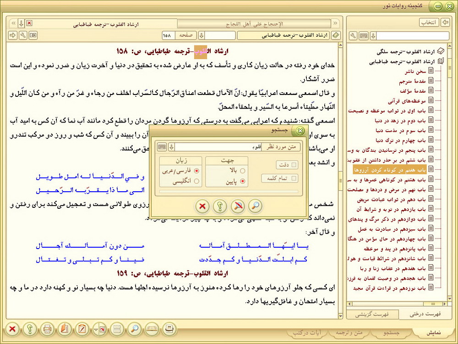Screen dimensions: 458x344
Task: Close the جستجو dialog with the green X
Action: click(300, 131)
